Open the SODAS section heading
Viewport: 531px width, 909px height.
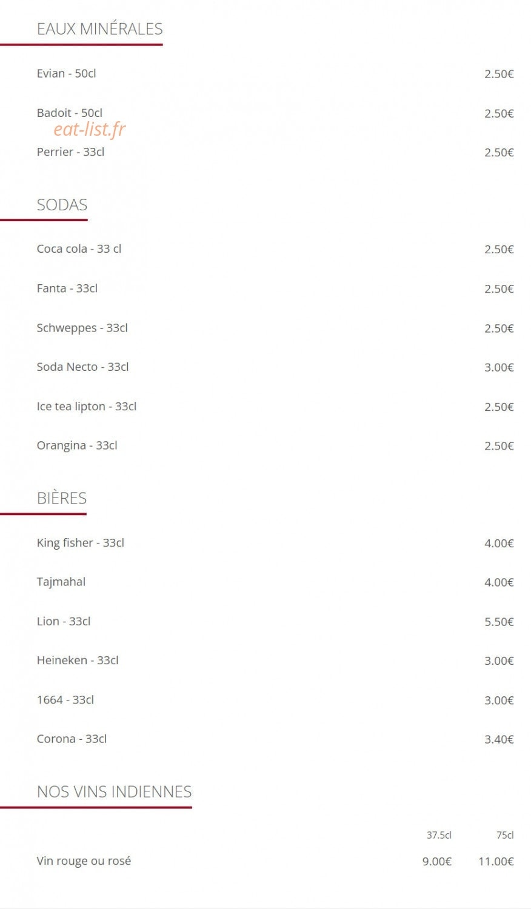click(x=62, y=205)
